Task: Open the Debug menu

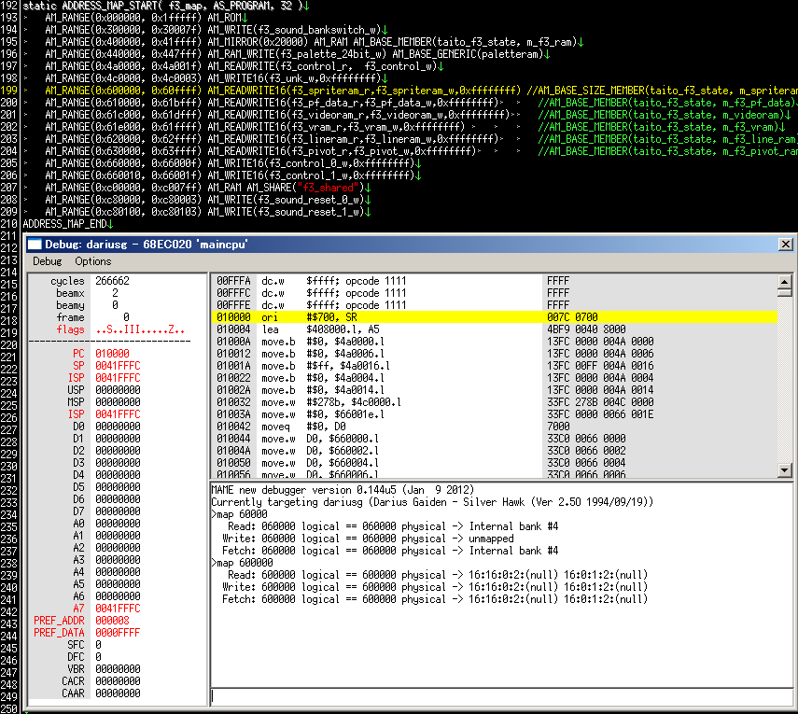Action: pyautogui.click(x=47, y=261)
